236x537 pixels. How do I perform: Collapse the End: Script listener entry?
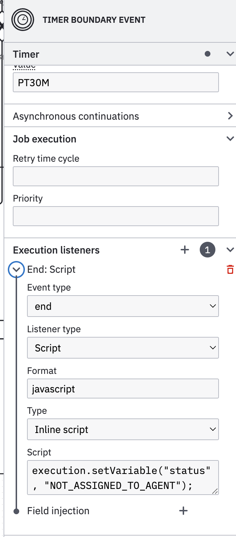[x=16, y=270]
